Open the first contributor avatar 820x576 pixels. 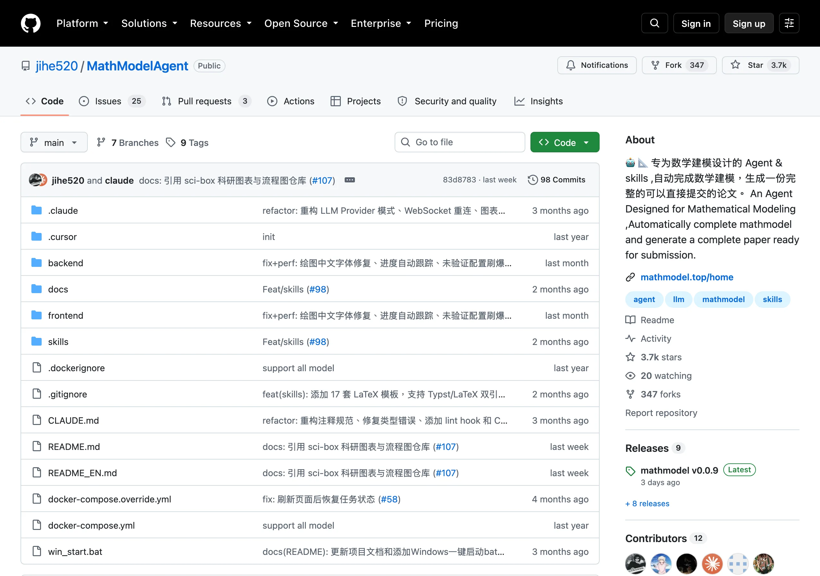coord(636,564)
